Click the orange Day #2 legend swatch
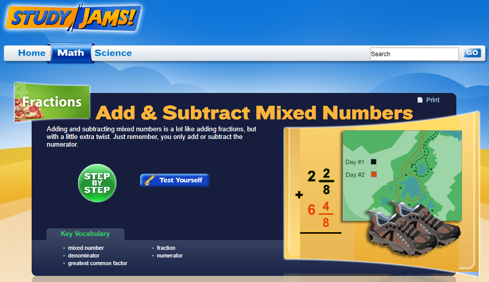 coord(374,174)
